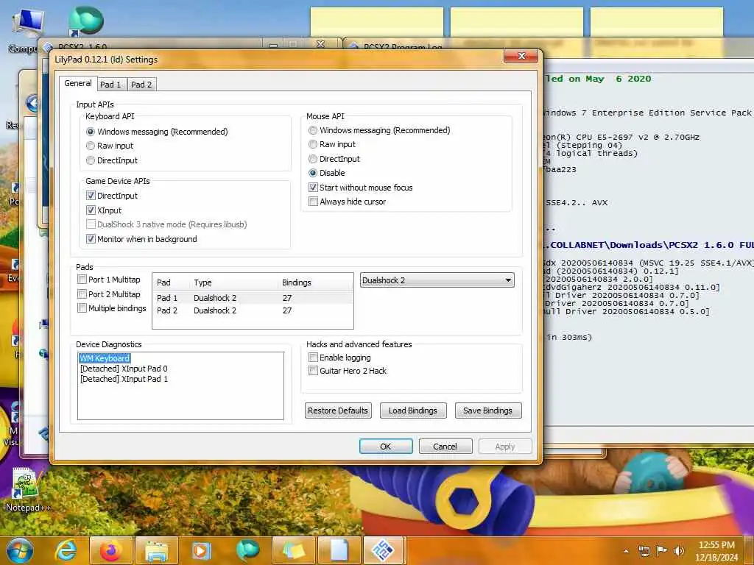This screenshot has width=754, height=565.
Task: Click the Save Bindings button
Action: coord(488,411)
